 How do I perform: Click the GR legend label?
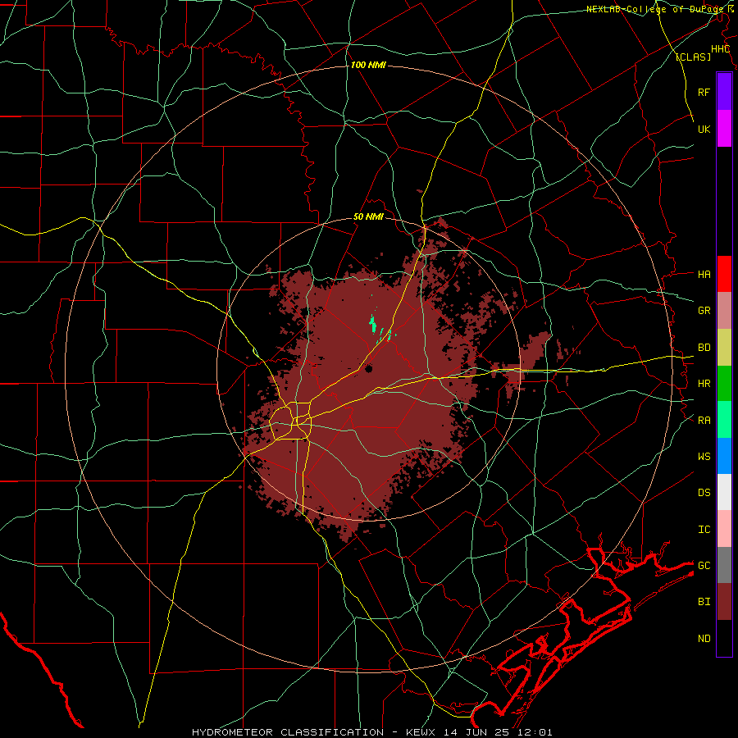coord(704,311)
